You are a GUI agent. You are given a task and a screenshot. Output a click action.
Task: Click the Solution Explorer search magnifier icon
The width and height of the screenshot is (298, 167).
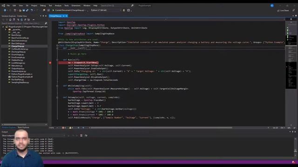46,23
